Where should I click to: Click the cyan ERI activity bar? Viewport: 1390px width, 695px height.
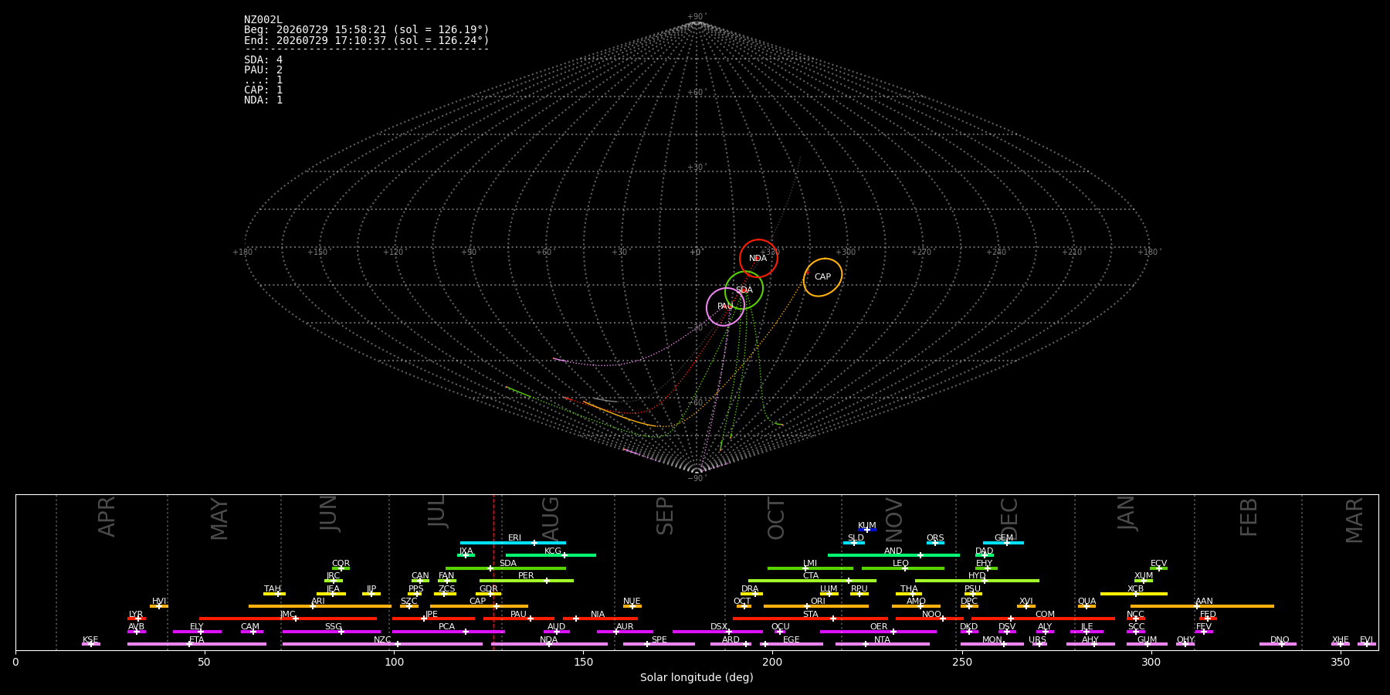tap(513, 543)
